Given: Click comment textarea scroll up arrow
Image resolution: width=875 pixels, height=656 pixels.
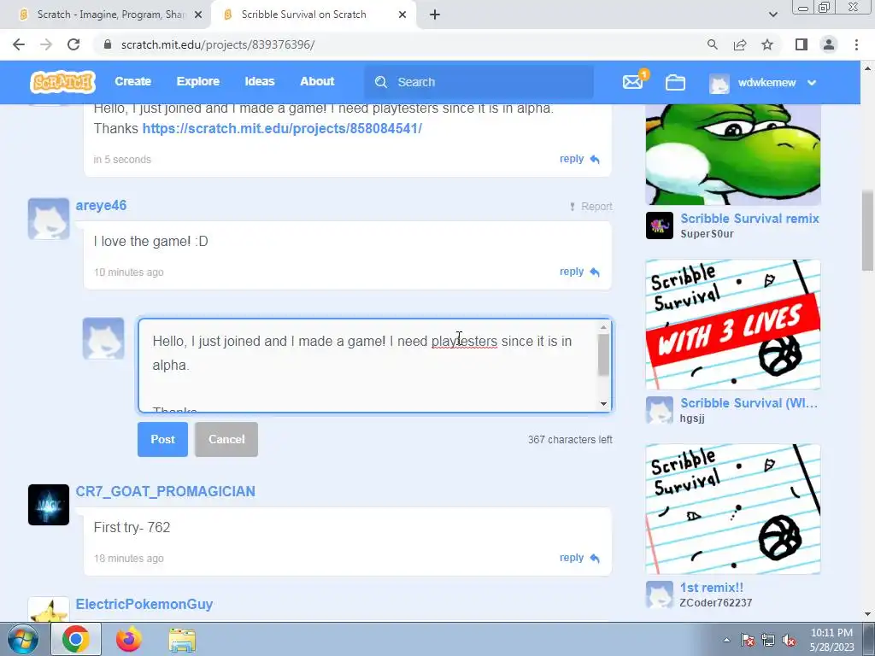Looking at the screenshot, I should click(x=604, y=327).
